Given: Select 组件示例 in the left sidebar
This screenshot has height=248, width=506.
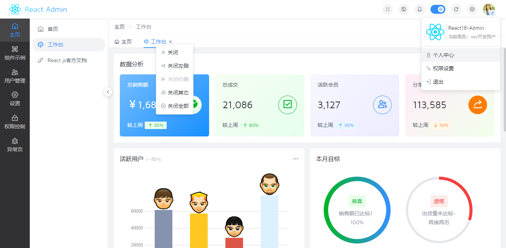Looking at the screenshot, I should [15, 52].
